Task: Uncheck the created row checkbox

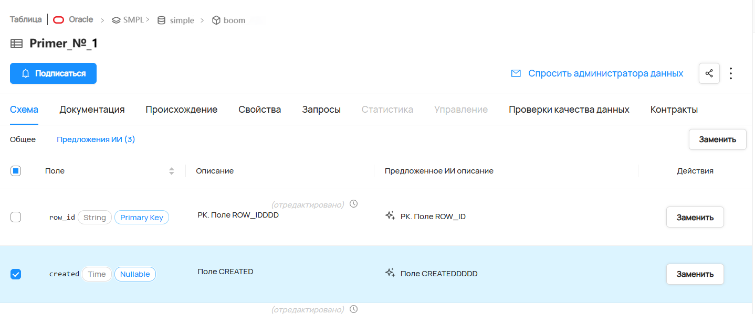Action: point(16,274)
